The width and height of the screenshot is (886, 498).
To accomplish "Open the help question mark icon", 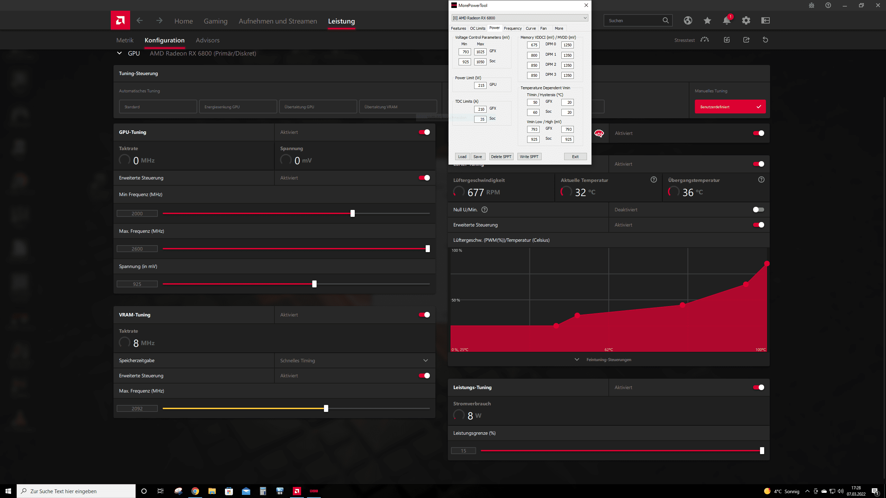I will coord(828,5).
